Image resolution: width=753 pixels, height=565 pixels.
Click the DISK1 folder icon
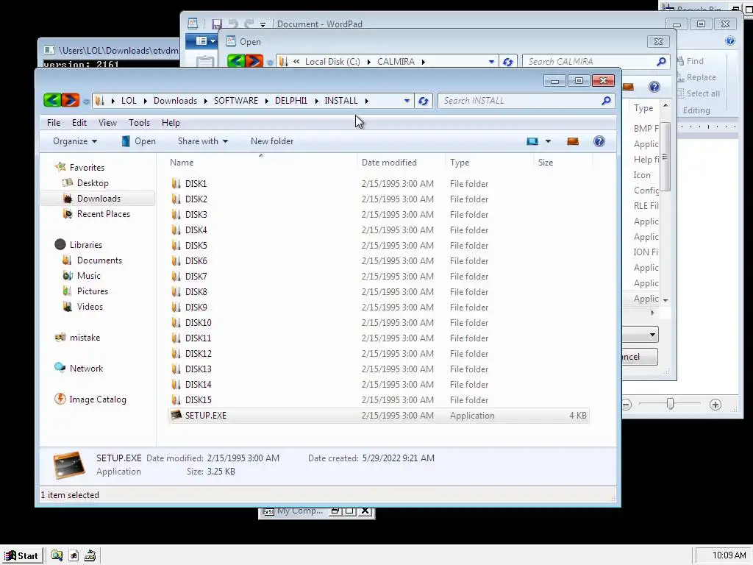[176, 183]
